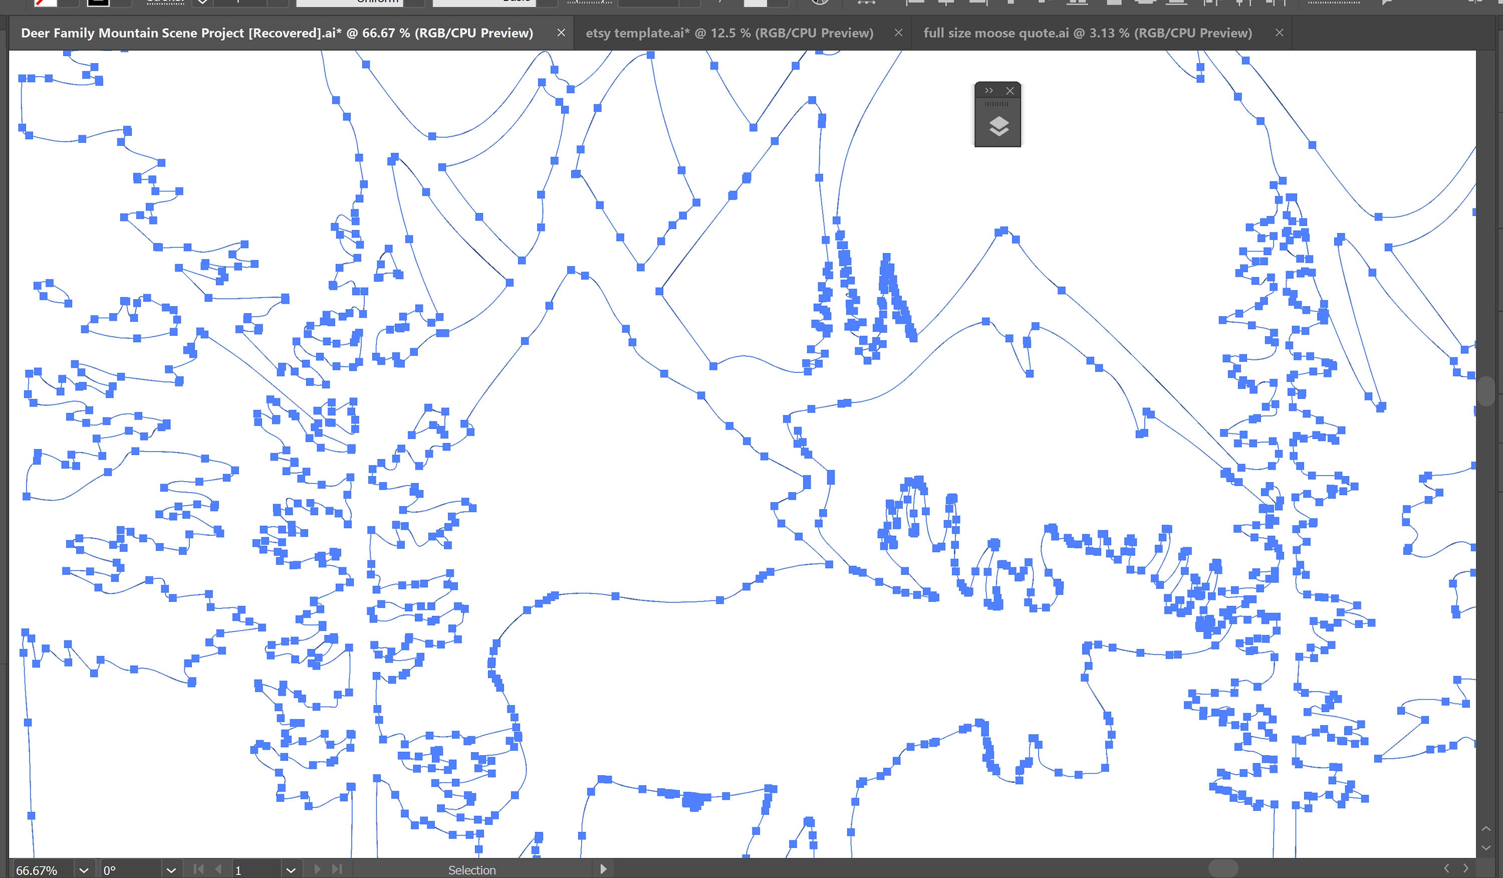Select the Vertical Align Top icon

point(1012,3)
